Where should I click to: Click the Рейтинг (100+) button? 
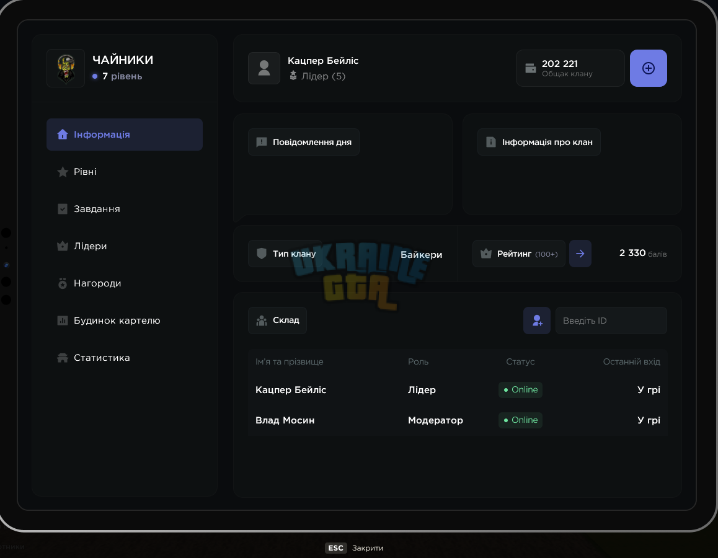click(x=519, y=254)
